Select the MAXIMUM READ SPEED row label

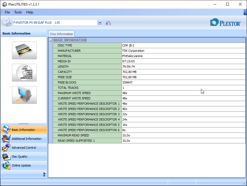click(x=73, y=135)
